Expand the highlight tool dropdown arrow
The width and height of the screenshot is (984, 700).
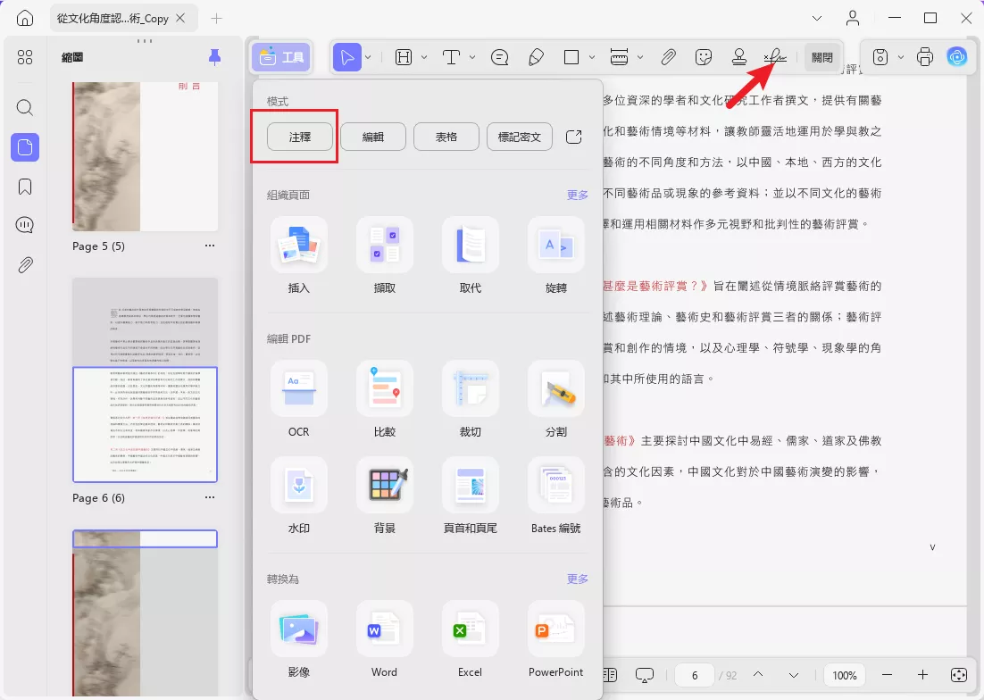(x=424, y=58)
